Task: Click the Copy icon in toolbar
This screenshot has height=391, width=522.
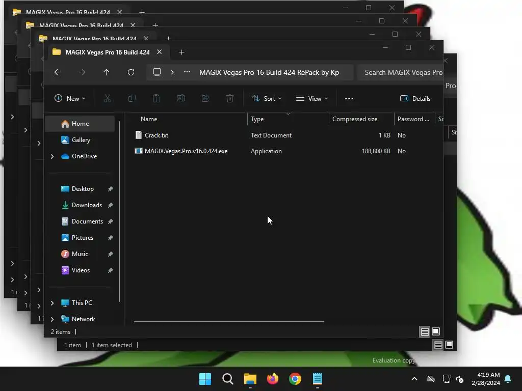Action: click(x=132, y=98)
